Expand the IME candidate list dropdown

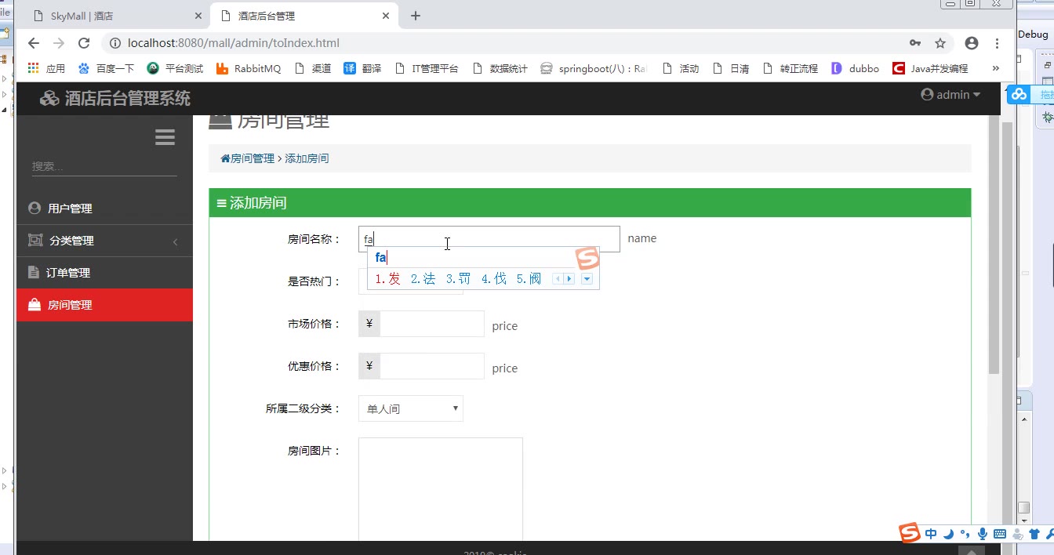587,279
